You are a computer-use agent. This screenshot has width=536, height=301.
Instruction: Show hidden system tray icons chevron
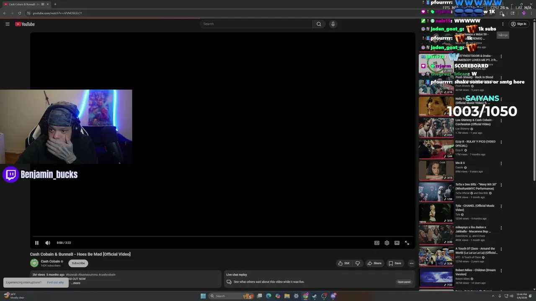coord(493,296)
